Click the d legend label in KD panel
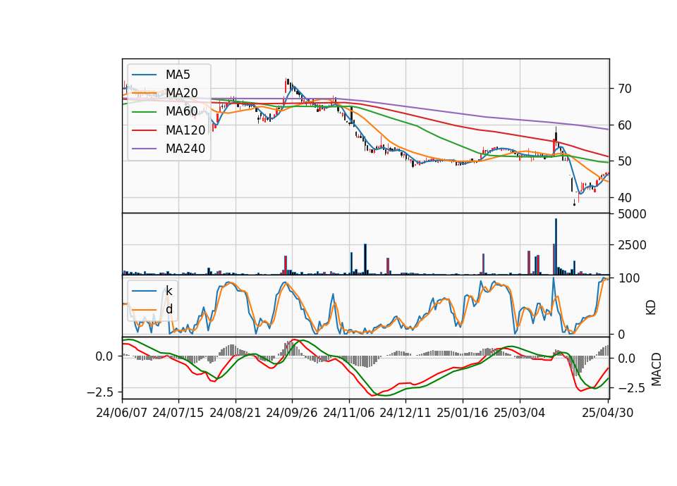 pos(169,309)
